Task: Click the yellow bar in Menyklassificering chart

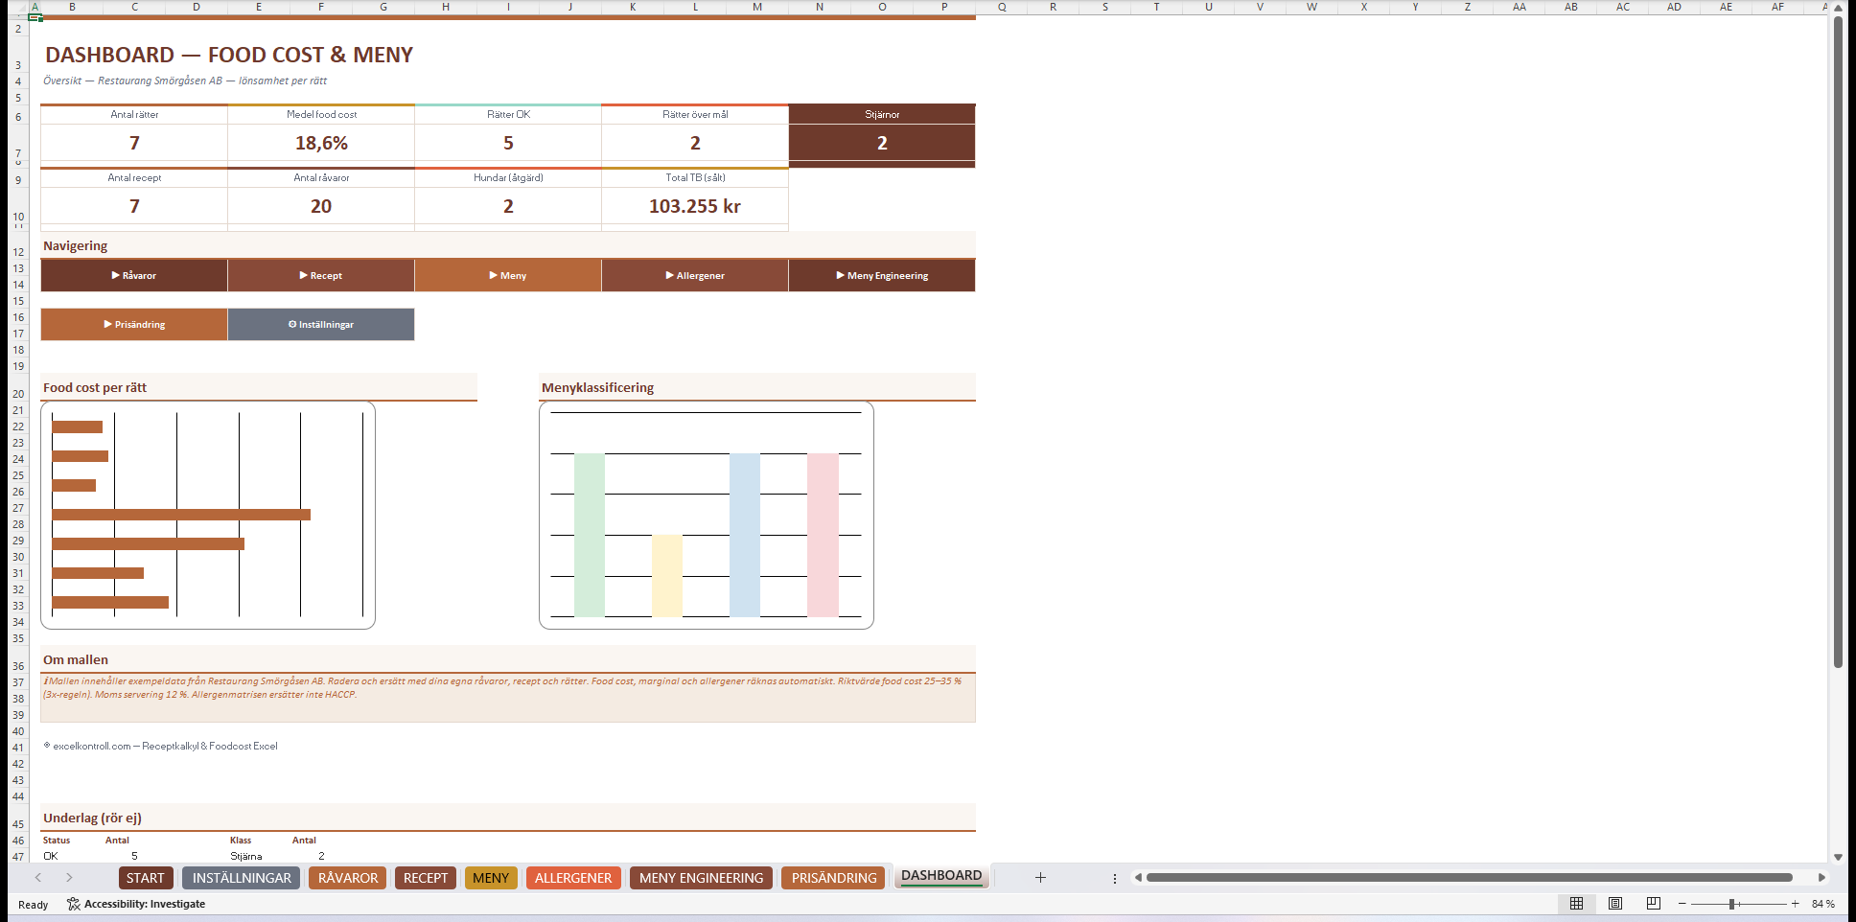Action: 667,575
